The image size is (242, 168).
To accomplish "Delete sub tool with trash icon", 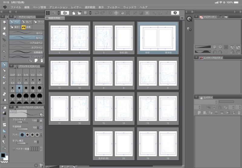I will pyautogui.click(x=42, y=61).
